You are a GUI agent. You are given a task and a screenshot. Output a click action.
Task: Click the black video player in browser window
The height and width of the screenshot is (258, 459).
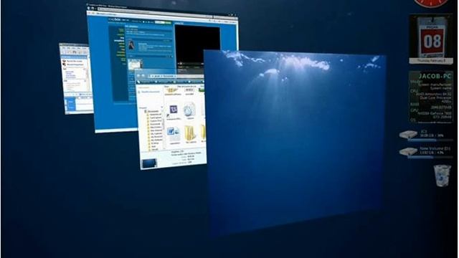click(x=198, y=45)
